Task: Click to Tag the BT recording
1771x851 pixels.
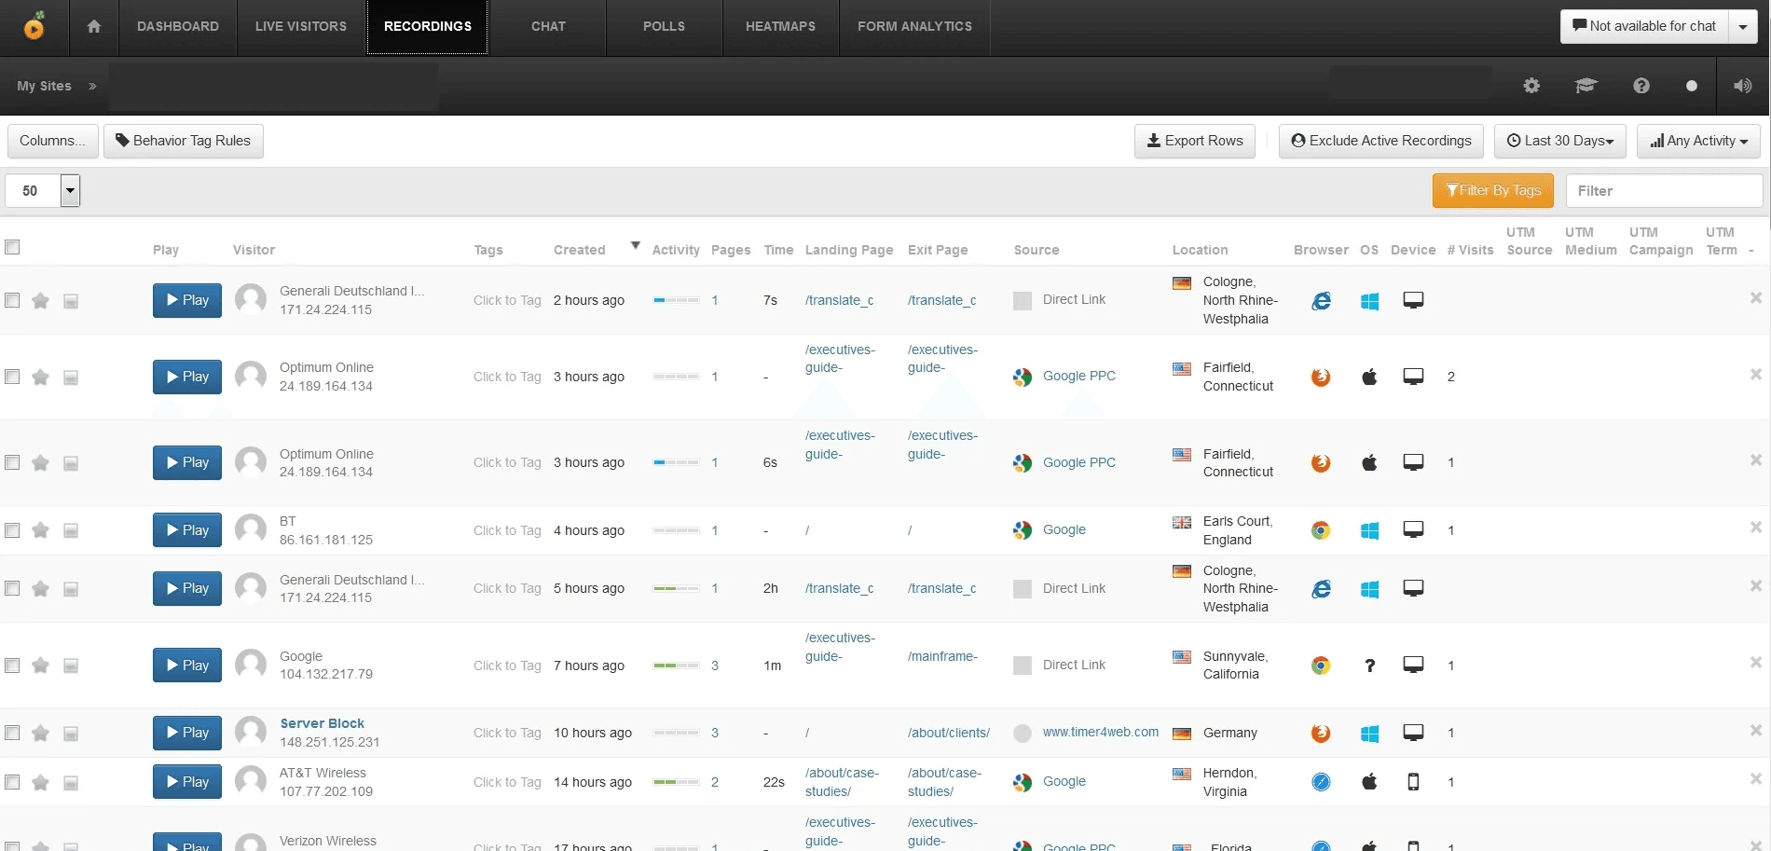Action: pos(507,530)
